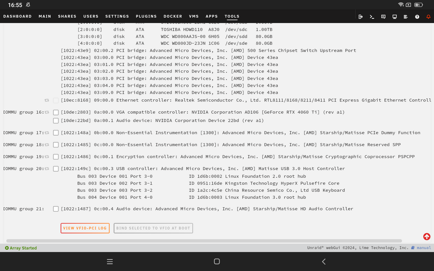Click the IOMMU group 16 label
Viewport: 434px width, 271px height.
tap(23, 112)
